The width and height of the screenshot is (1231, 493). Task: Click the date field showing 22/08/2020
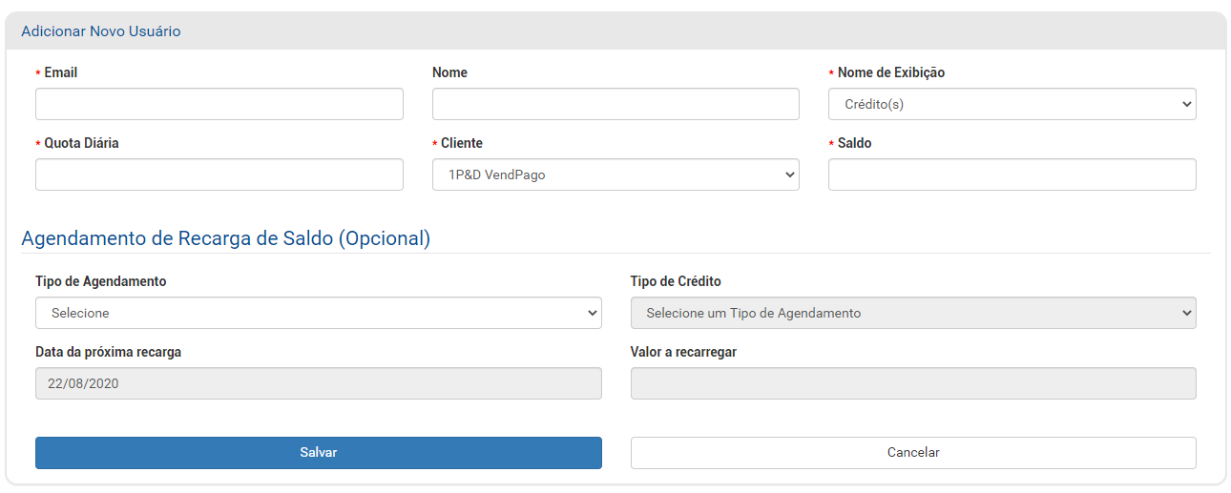(x=319, y=383)
